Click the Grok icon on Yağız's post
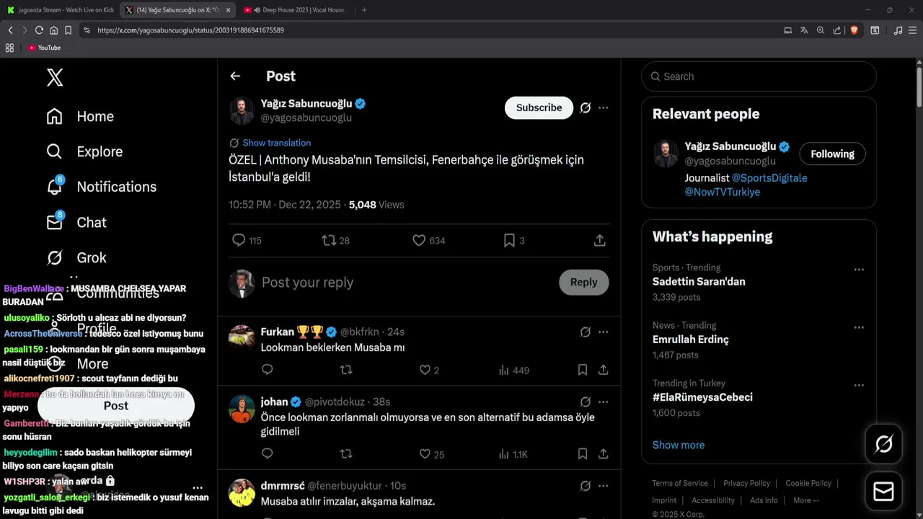The width and height of the screenshot is (923, 519). coord(586,107)
